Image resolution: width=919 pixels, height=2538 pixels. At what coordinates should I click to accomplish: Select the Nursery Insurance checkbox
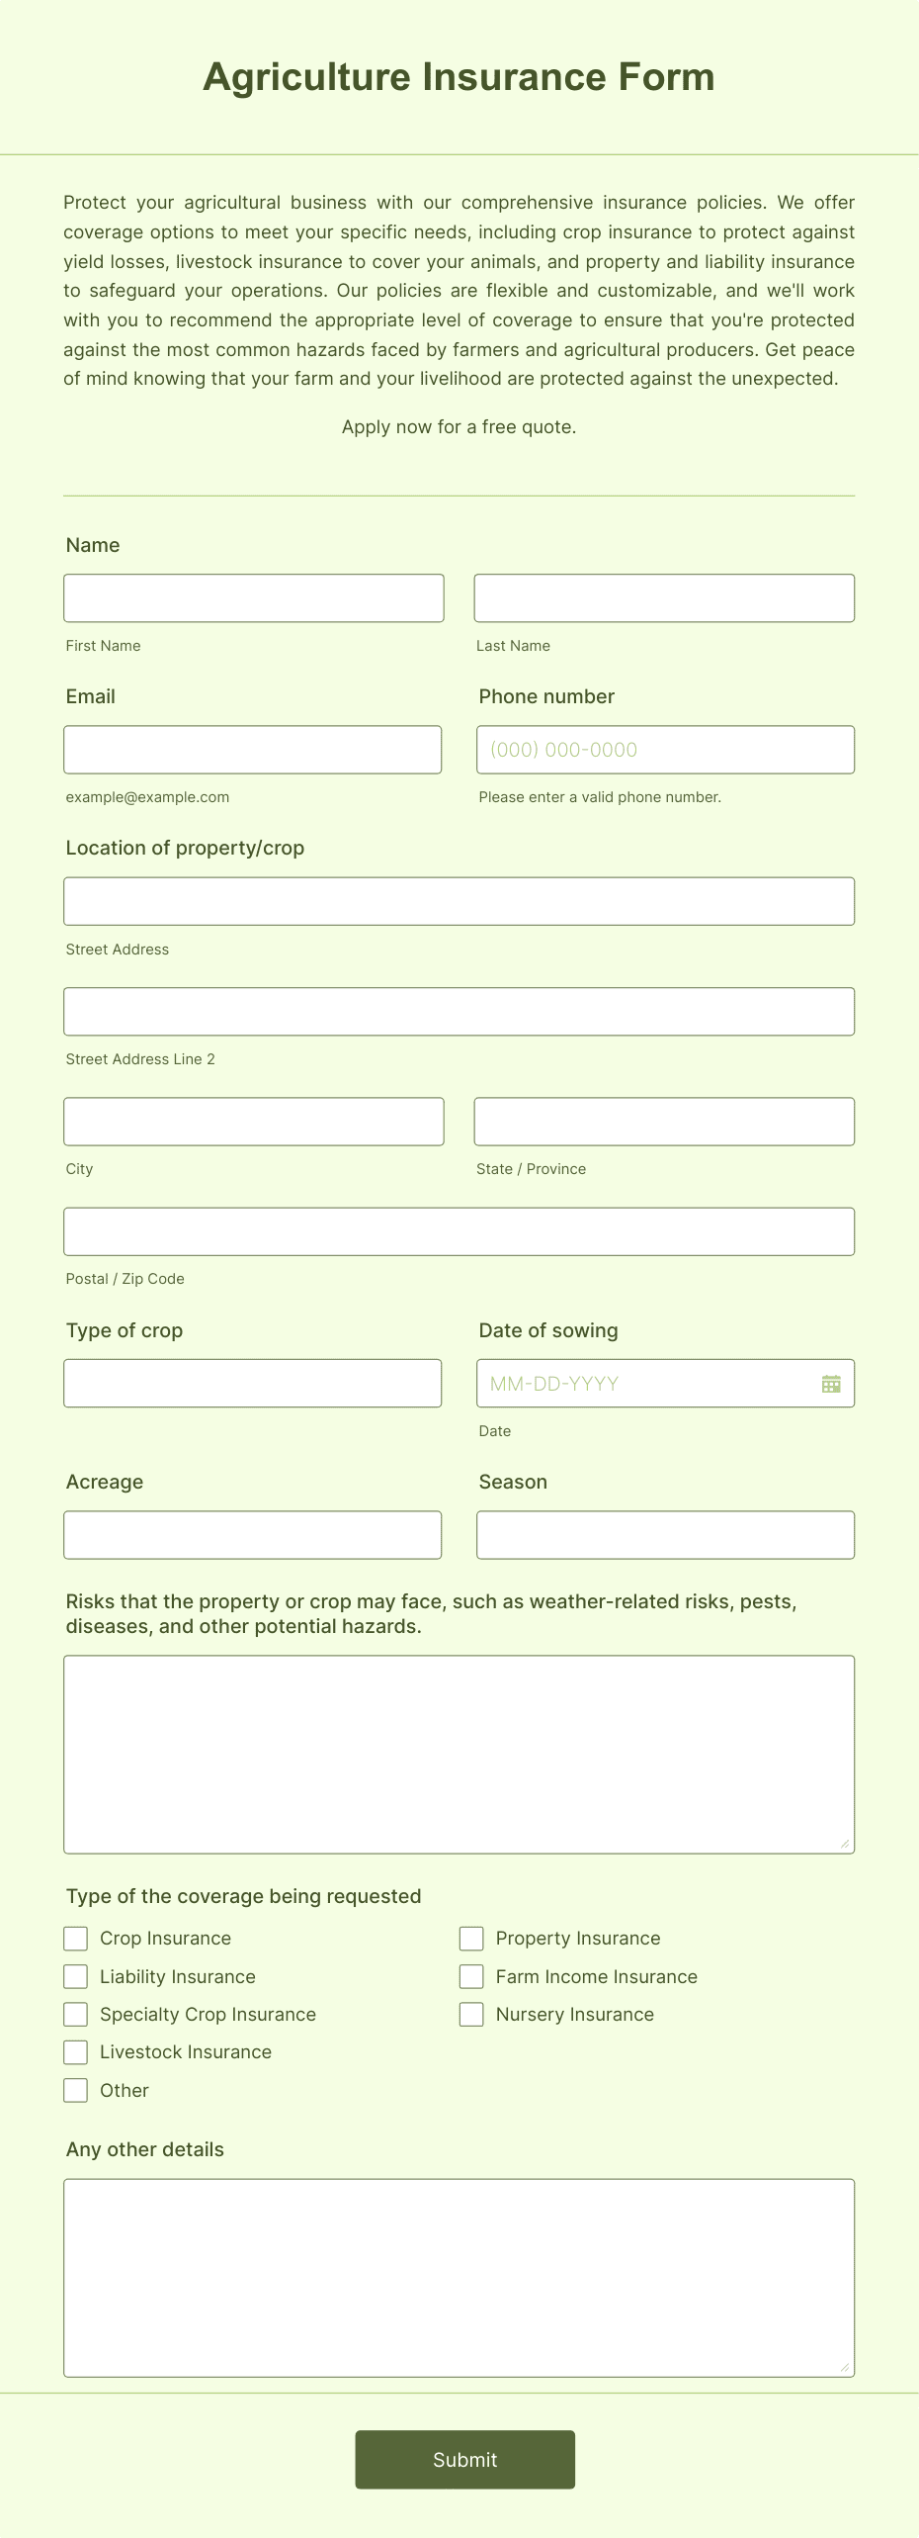pos(471,2014)
